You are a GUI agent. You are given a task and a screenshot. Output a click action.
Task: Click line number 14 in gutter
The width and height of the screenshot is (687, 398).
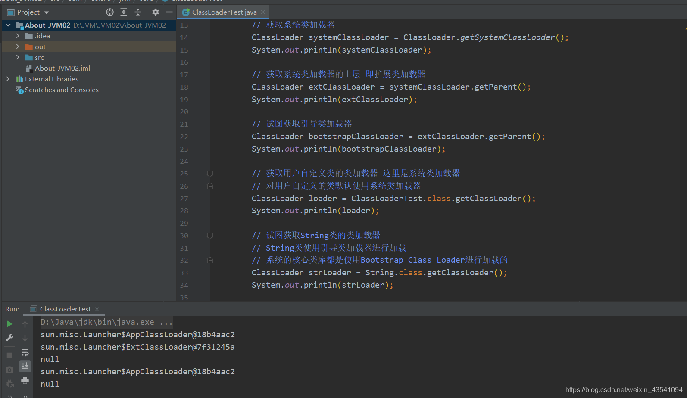point(184,38)
